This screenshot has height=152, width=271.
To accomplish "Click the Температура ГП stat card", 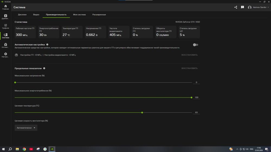I will tap(72, 32).
